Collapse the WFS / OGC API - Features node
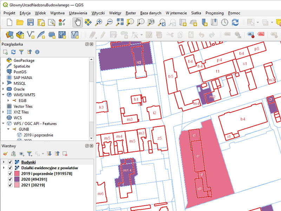 [x=3, y=123]
